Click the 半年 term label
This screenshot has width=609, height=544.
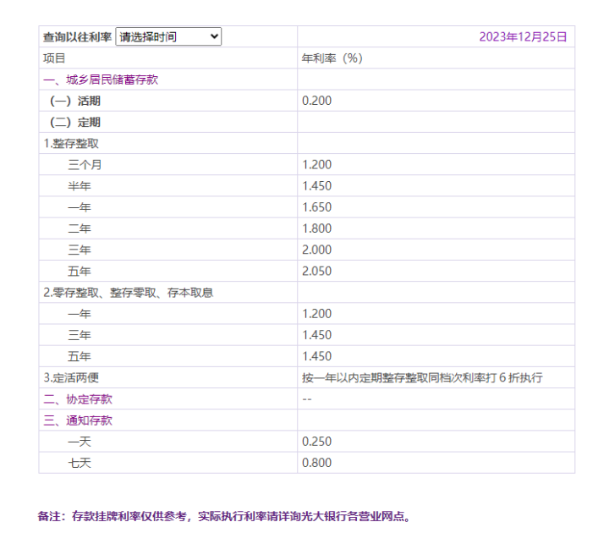click(x=80, y=186)
